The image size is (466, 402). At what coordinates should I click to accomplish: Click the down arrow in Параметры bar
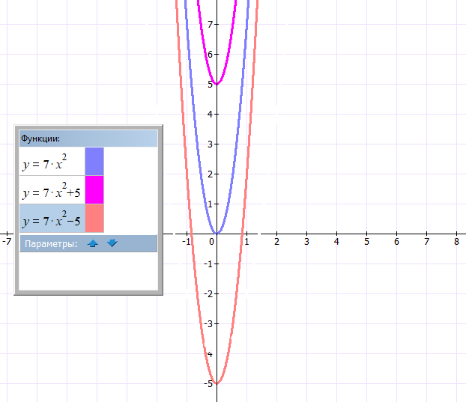pos(112,243)
